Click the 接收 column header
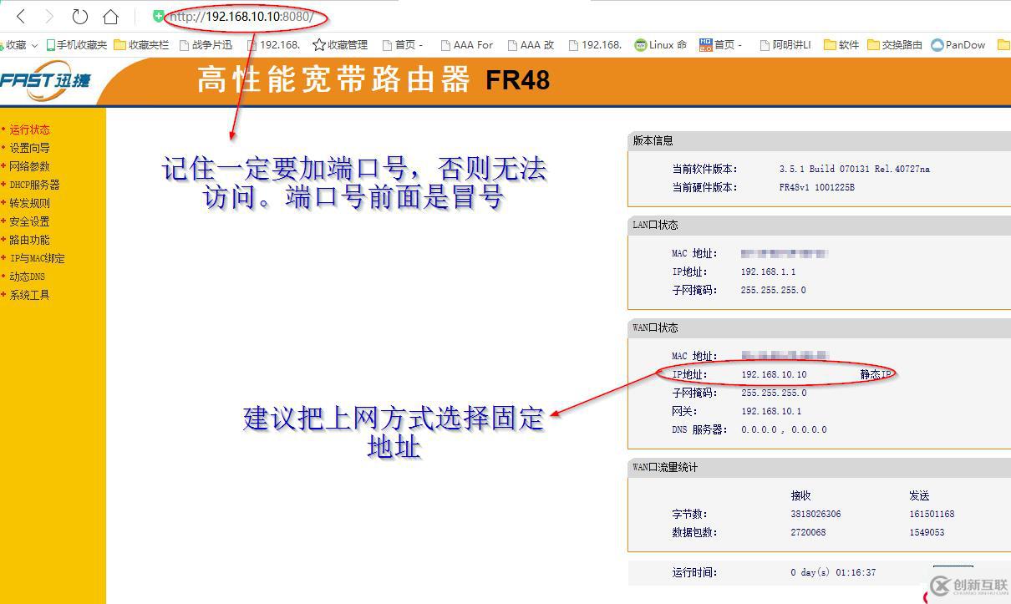The image size is (1011, 604). coord(800,495)
